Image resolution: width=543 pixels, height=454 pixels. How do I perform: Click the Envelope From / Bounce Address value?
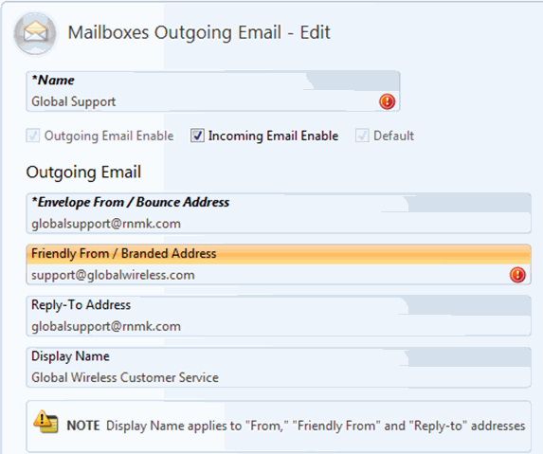pyautogui.click(x=279, y=224)
